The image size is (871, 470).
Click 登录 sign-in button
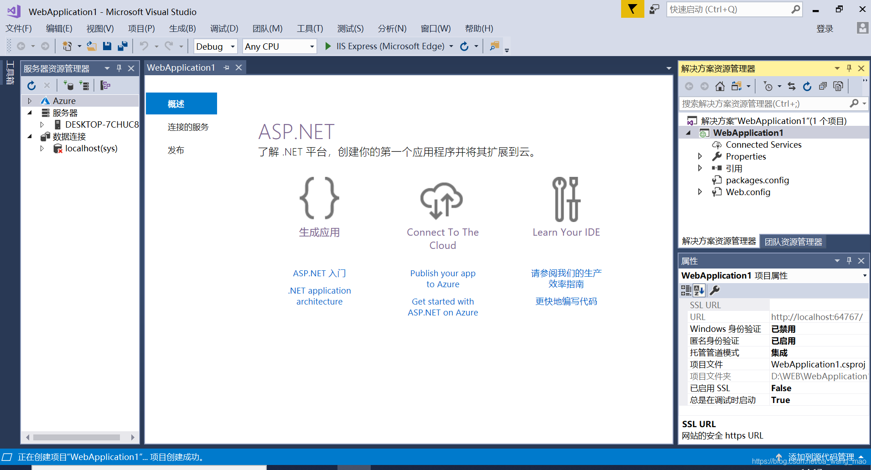coord(824,29)
